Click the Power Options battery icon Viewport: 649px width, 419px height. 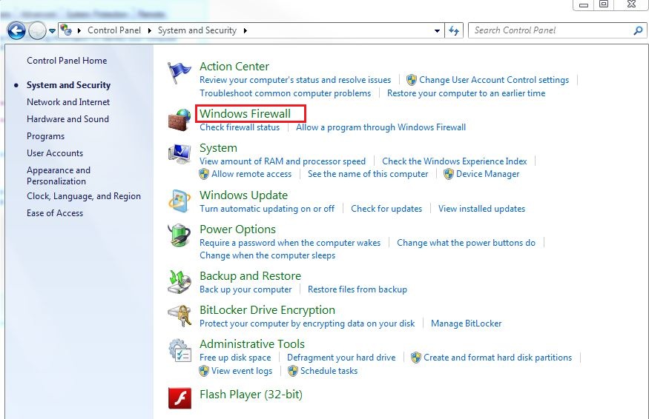click(x=179, y=235)
